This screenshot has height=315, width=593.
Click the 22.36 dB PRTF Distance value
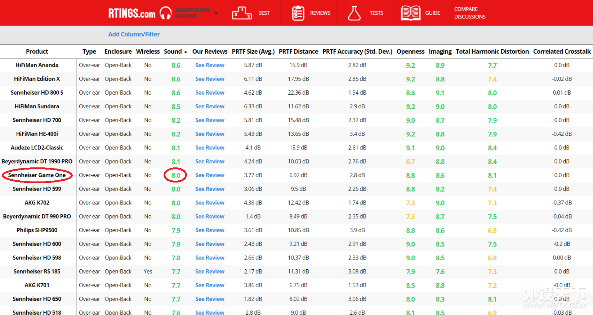click(298, 93)
